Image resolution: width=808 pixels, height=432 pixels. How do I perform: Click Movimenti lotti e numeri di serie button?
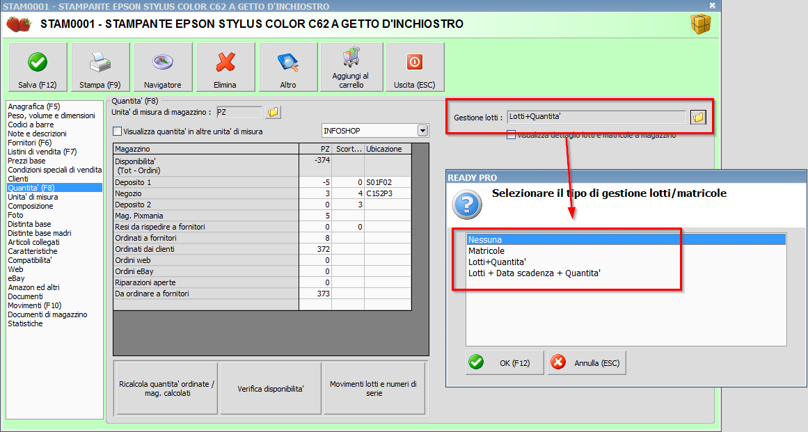[x=374, y=388]
